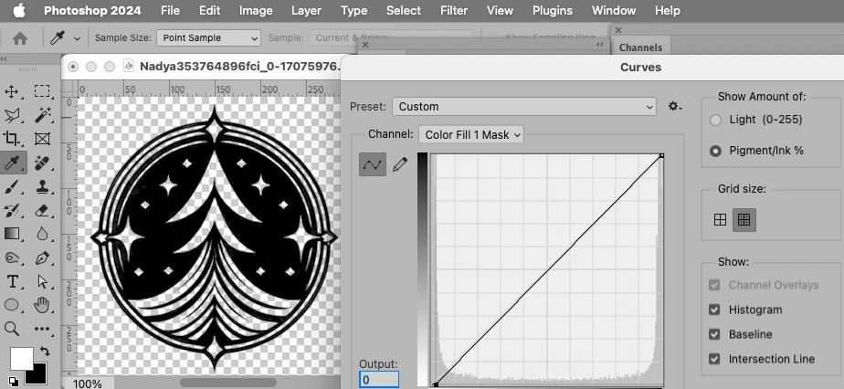Select the Magic Wand tool
The width and height of the screenshot is (844, 389).
[x=42, y=115]
